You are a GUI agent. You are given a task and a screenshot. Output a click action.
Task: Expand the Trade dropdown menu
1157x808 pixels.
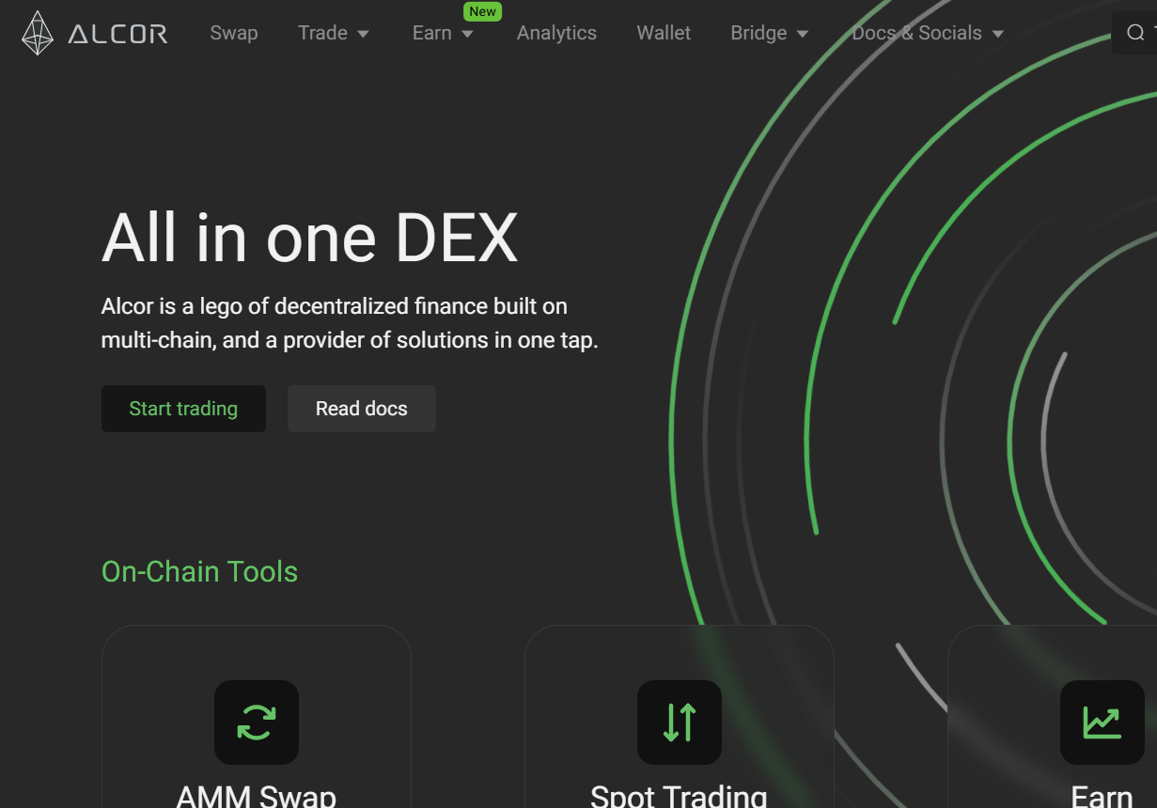coord(334,33)
